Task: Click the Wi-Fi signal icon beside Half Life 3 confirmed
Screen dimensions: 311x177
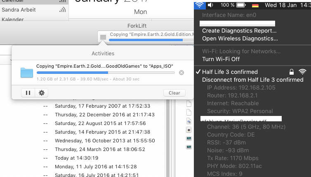Action: point(302,72)
